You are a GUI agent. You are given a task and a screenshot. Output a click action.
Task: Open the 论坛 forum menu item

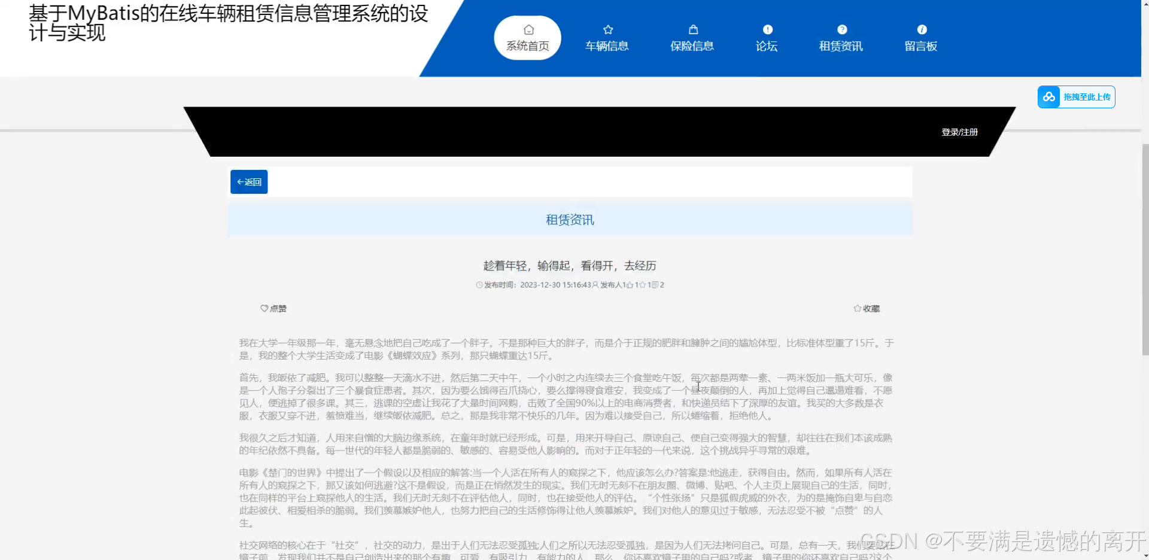click(x=767, y=38)
